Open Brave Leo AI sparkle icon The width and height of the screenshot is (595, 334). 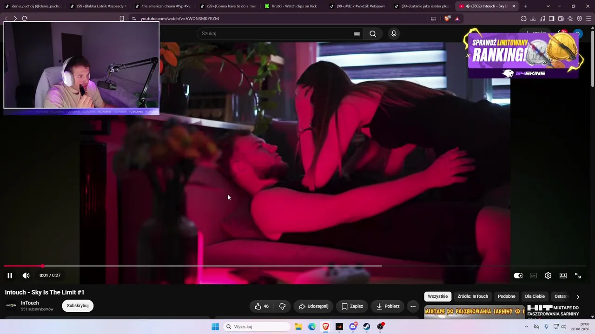pos(570,19)
